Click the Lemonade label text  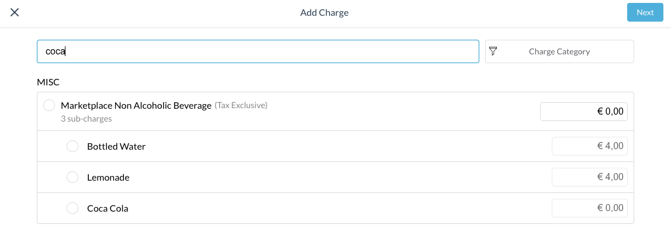point(108,177)
